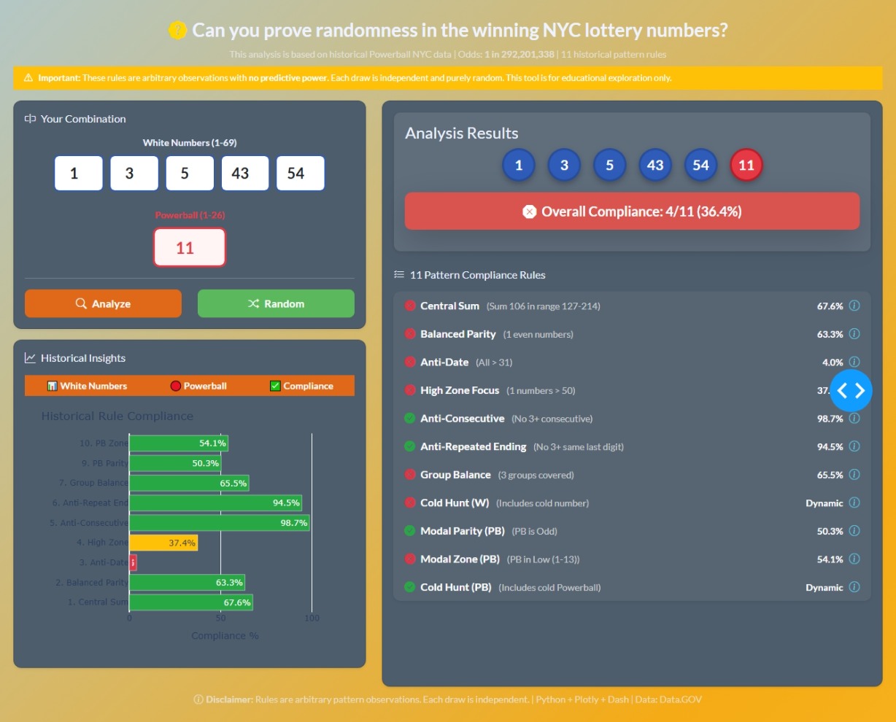
Task: Click the red fail icon beside Central Sum
Action: coord(410,306)
